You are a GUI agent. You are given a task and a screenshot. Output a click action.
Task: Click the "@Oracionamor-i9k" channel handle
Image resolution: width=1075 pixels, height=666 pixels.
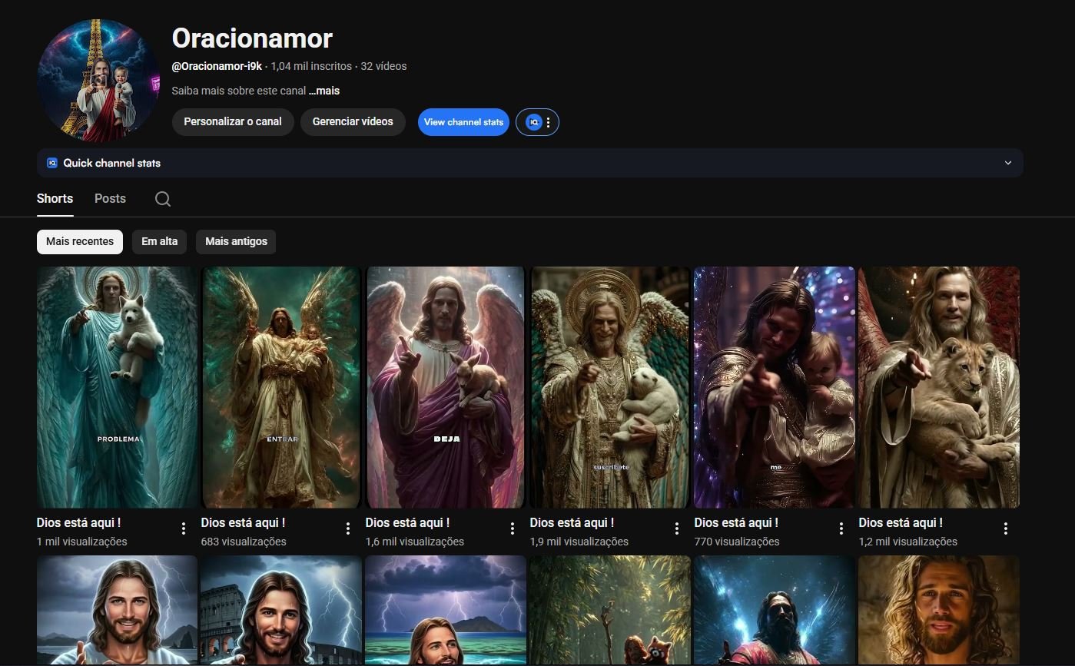pyautogui.click(x=217, y=66)
